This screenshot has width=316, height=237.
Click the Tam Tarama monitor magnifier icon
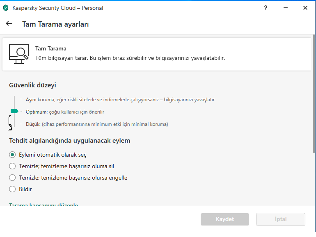(19, 54)
